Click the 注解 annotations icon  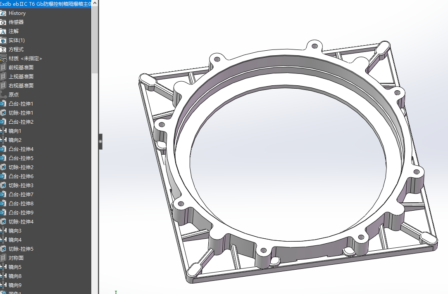point(3,31)
